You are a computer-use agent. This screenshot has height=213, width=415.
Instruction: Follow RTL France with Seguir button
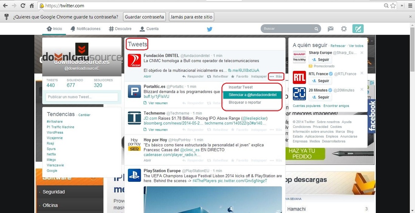click(x=320, y=81)
